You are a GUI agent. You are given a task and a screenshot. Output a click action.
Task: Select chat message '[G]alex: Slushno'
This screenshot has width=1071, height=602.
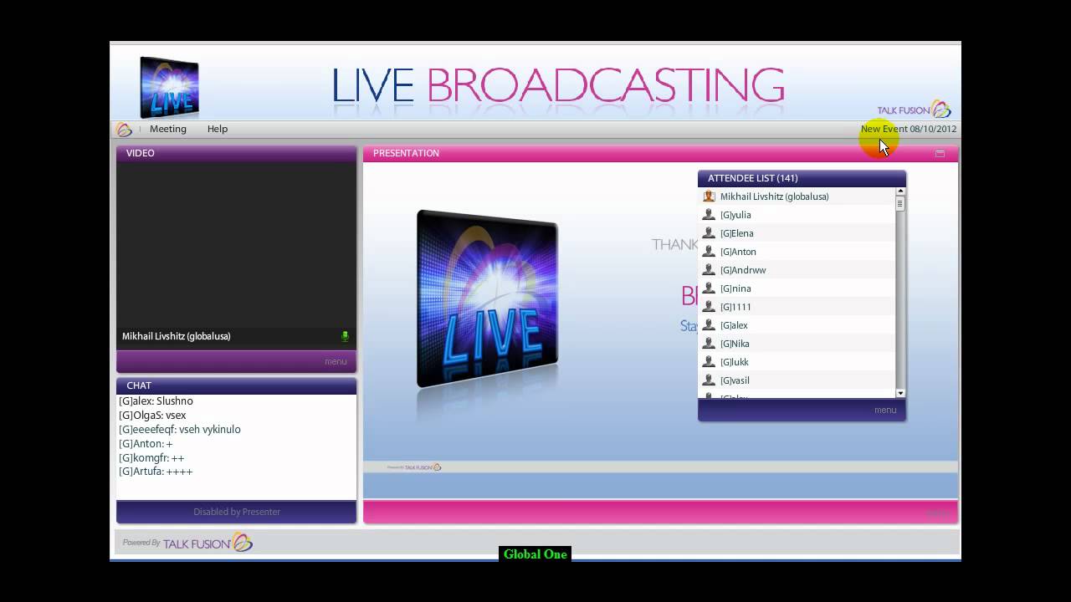point(156,401)
